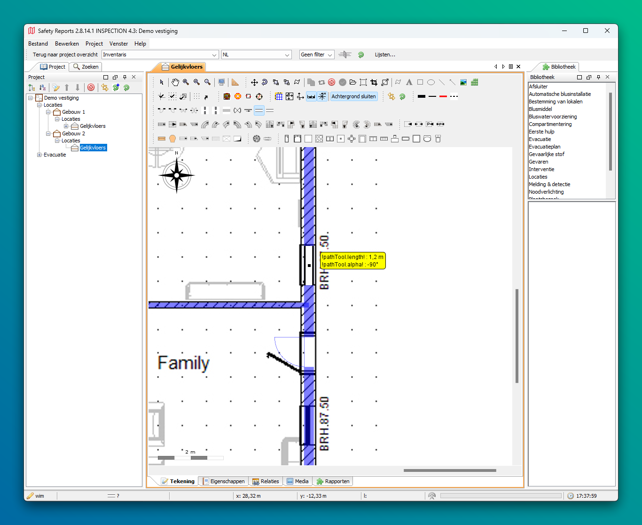Open the Geen filter dropdown
The image size is (642, 525).
coord(317,55)
